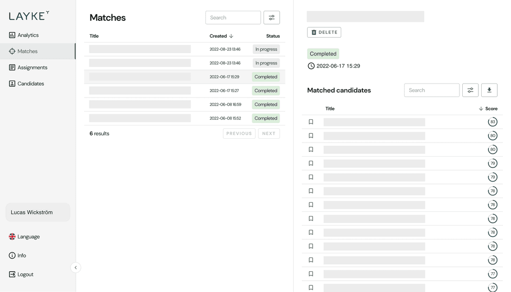
Task: Click the Logout icon
Action: point(12,274)
